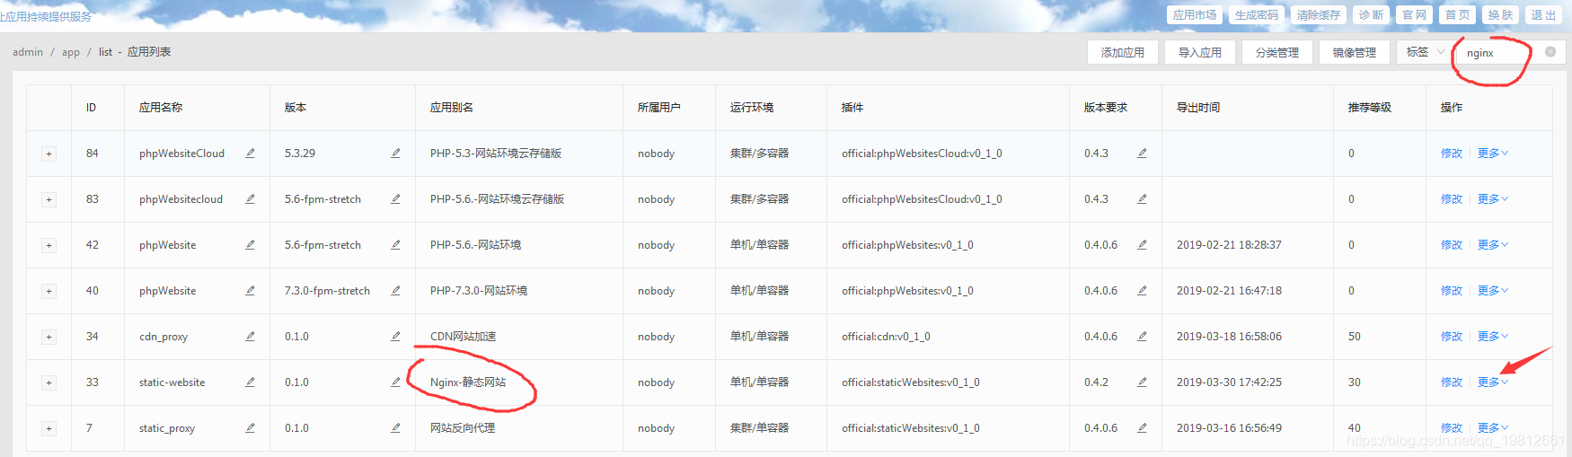
Task: Open 更多 menu for ID 42
Action: [x=1493, y=245]
